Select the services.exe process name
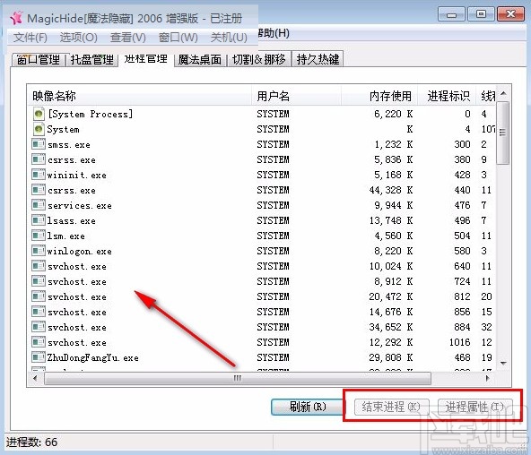 [80, 205]
